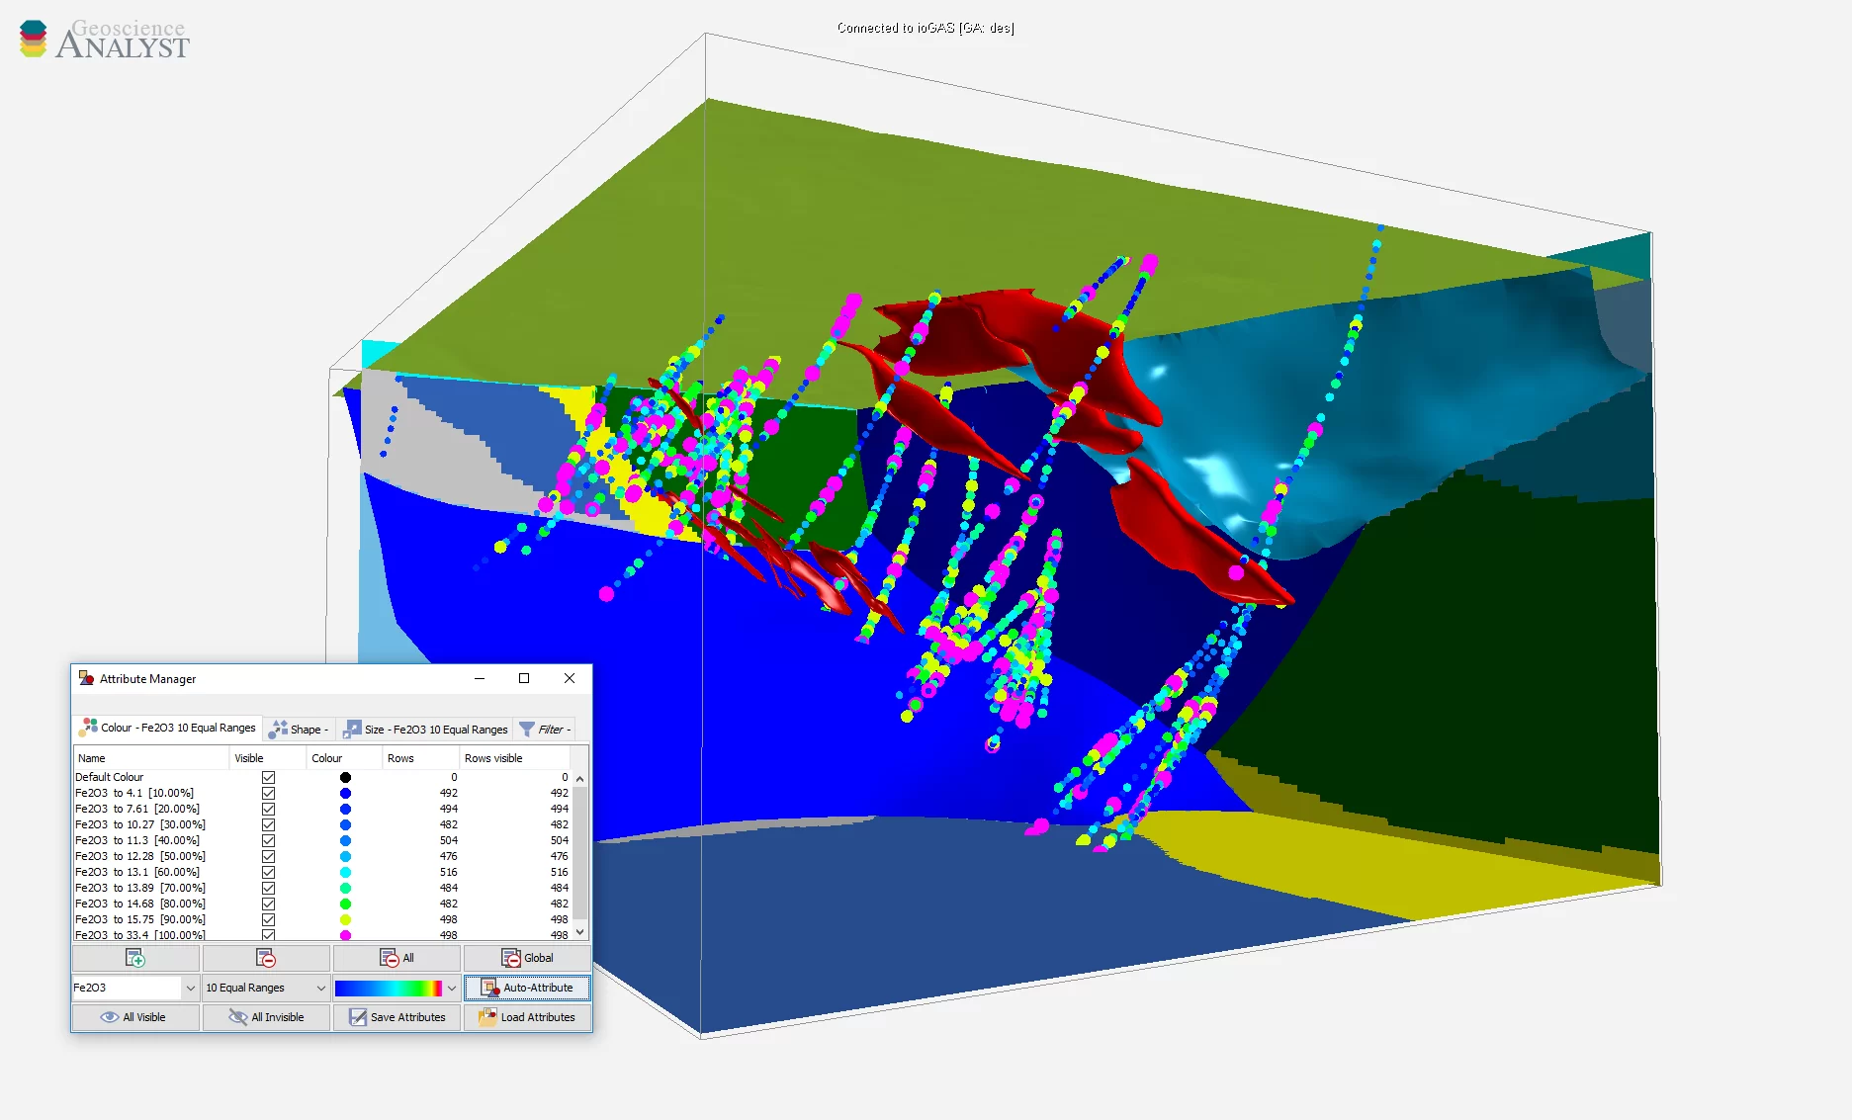Image resolution: width=1852 pixels, height=1120 pixels.
Task: Click the Auto-Attribute button
Action: (527, 988)
